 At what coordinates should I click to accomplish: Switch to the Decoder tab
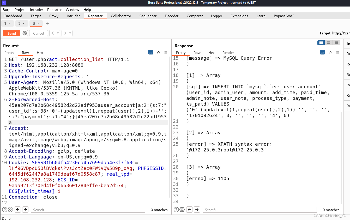tap(172, 16)
